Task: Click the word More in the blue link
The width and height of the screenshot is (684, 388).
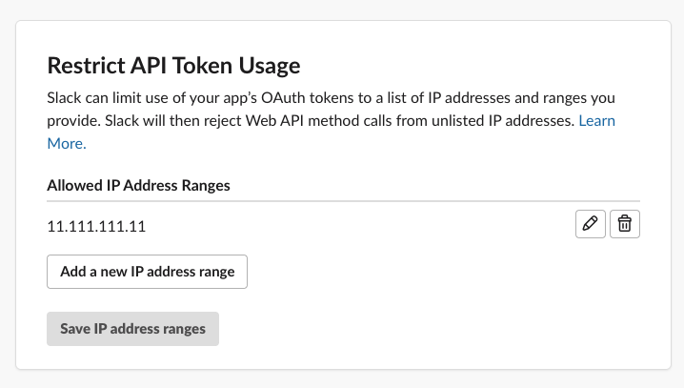Action: [x=66, y=144]
